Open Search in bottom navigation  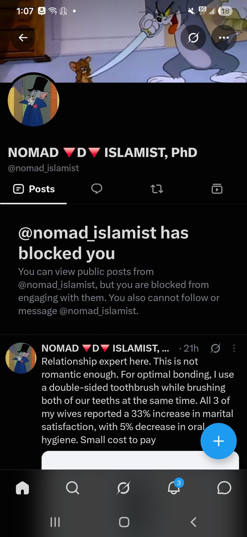(x=73, y=487)
